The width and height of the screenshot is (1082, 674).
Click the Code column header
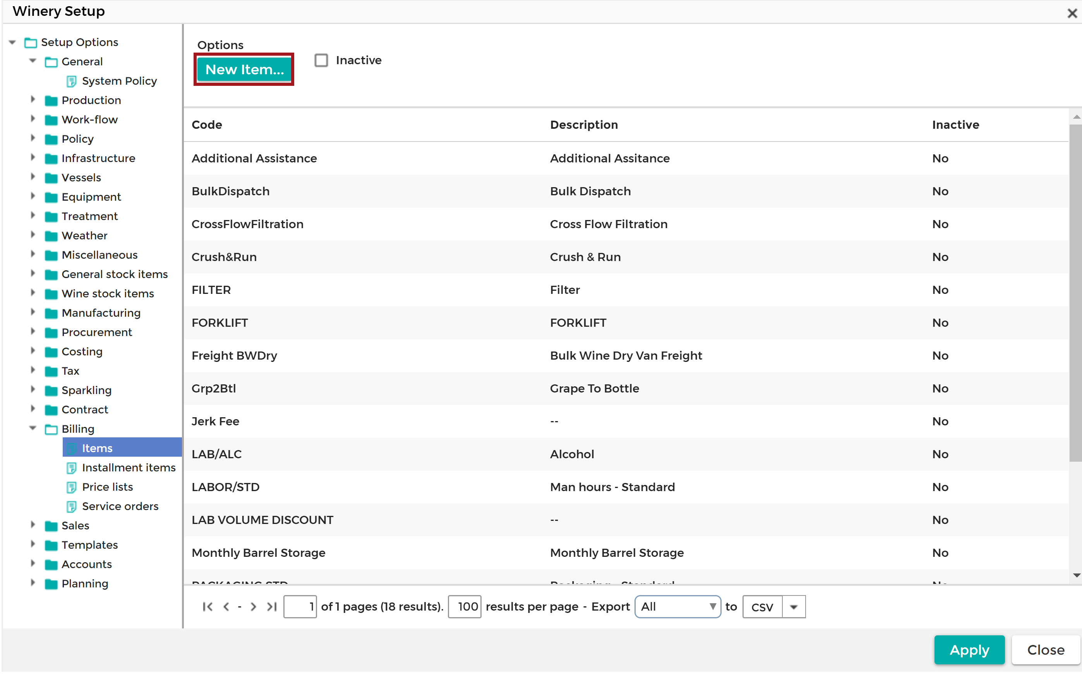click(207, 125)
